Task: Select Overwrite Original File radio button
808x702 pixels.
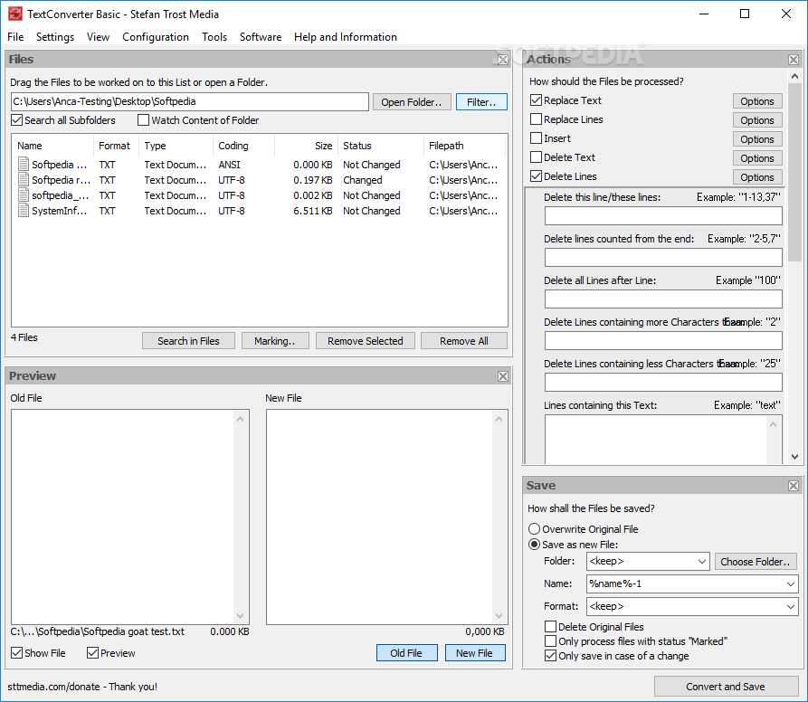Action: pos(535,529)
